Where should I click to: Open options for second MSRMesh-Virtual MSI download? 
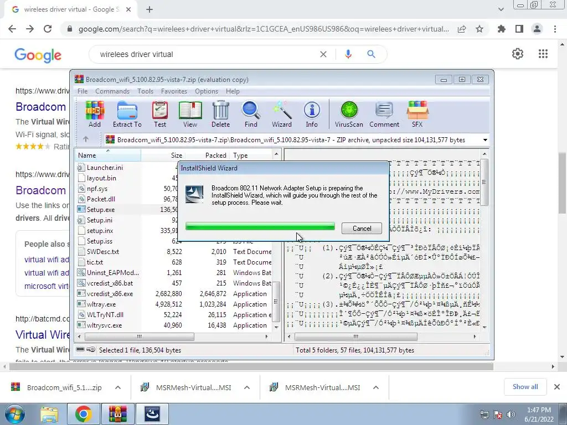coord(376,387)
